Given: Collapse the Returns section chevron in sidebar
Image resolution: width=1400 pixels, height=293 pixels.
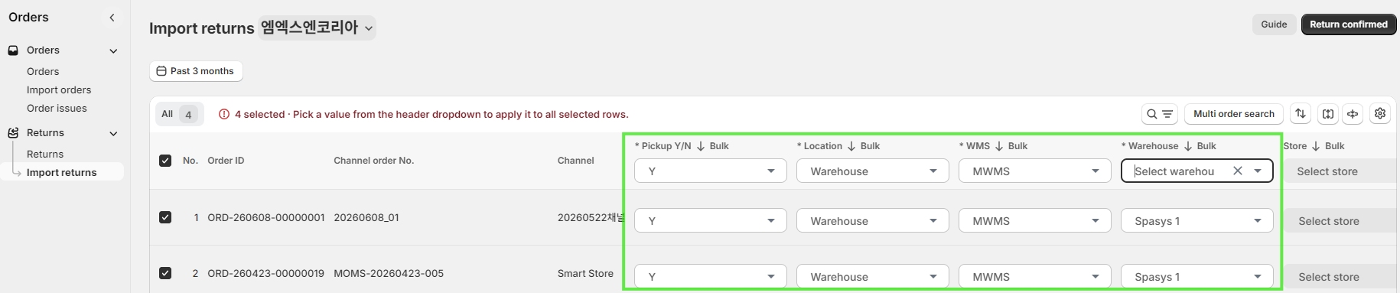Looking at the screenshot, I should [x=113, y=134].
